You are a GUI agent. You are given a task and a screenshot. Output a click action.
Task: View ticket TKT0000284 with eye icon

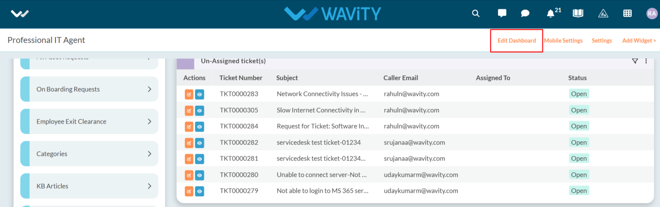pos(199,127)
